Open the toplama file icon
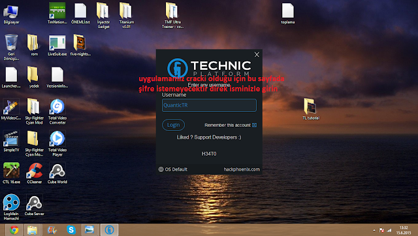 click(x=287, y=14)
